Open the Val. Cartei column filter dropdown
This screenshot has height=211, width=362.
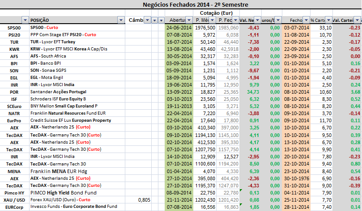[x=358, y=20]
